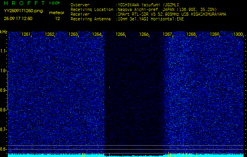
Task: Click the file name YY2509171250.png
Action: coord(23,11)
